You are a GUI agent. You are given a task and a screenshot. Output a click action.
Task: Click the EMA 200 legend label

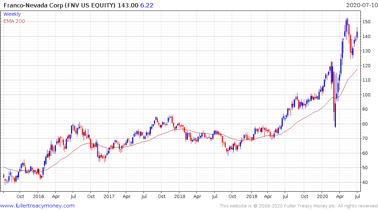point(14,21)
